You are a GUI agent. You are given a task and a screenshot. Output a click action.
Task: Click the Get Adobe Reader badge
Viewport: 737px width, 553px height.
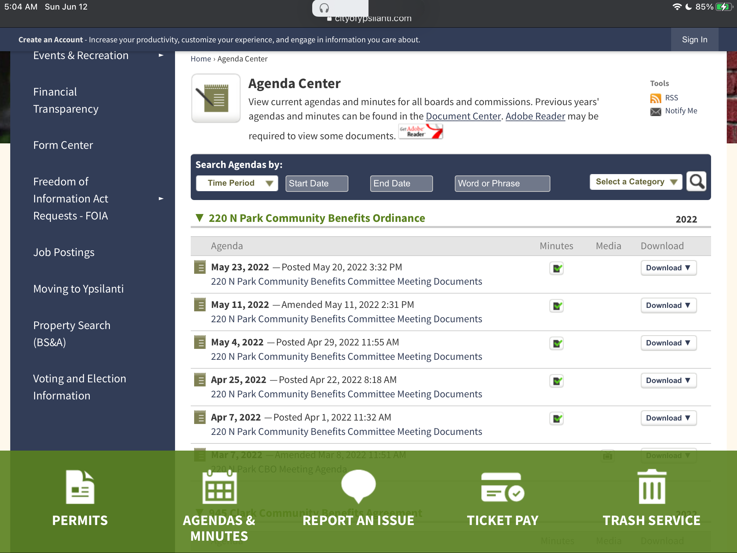(x=421, y=132)
